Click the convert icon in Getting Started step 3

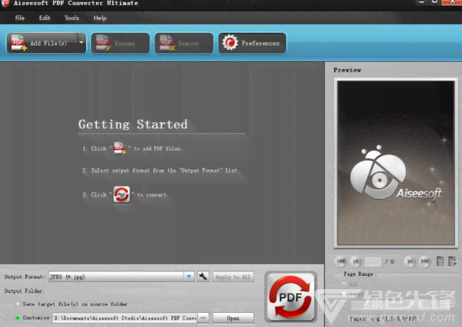click(x=122, y=194)
